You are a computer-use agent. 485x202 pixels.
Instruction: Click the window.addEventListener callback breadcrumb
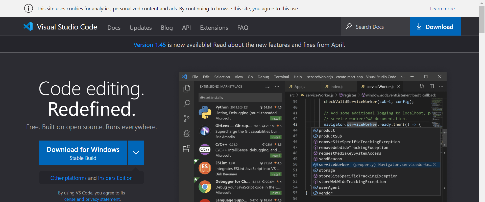point(399,95)
